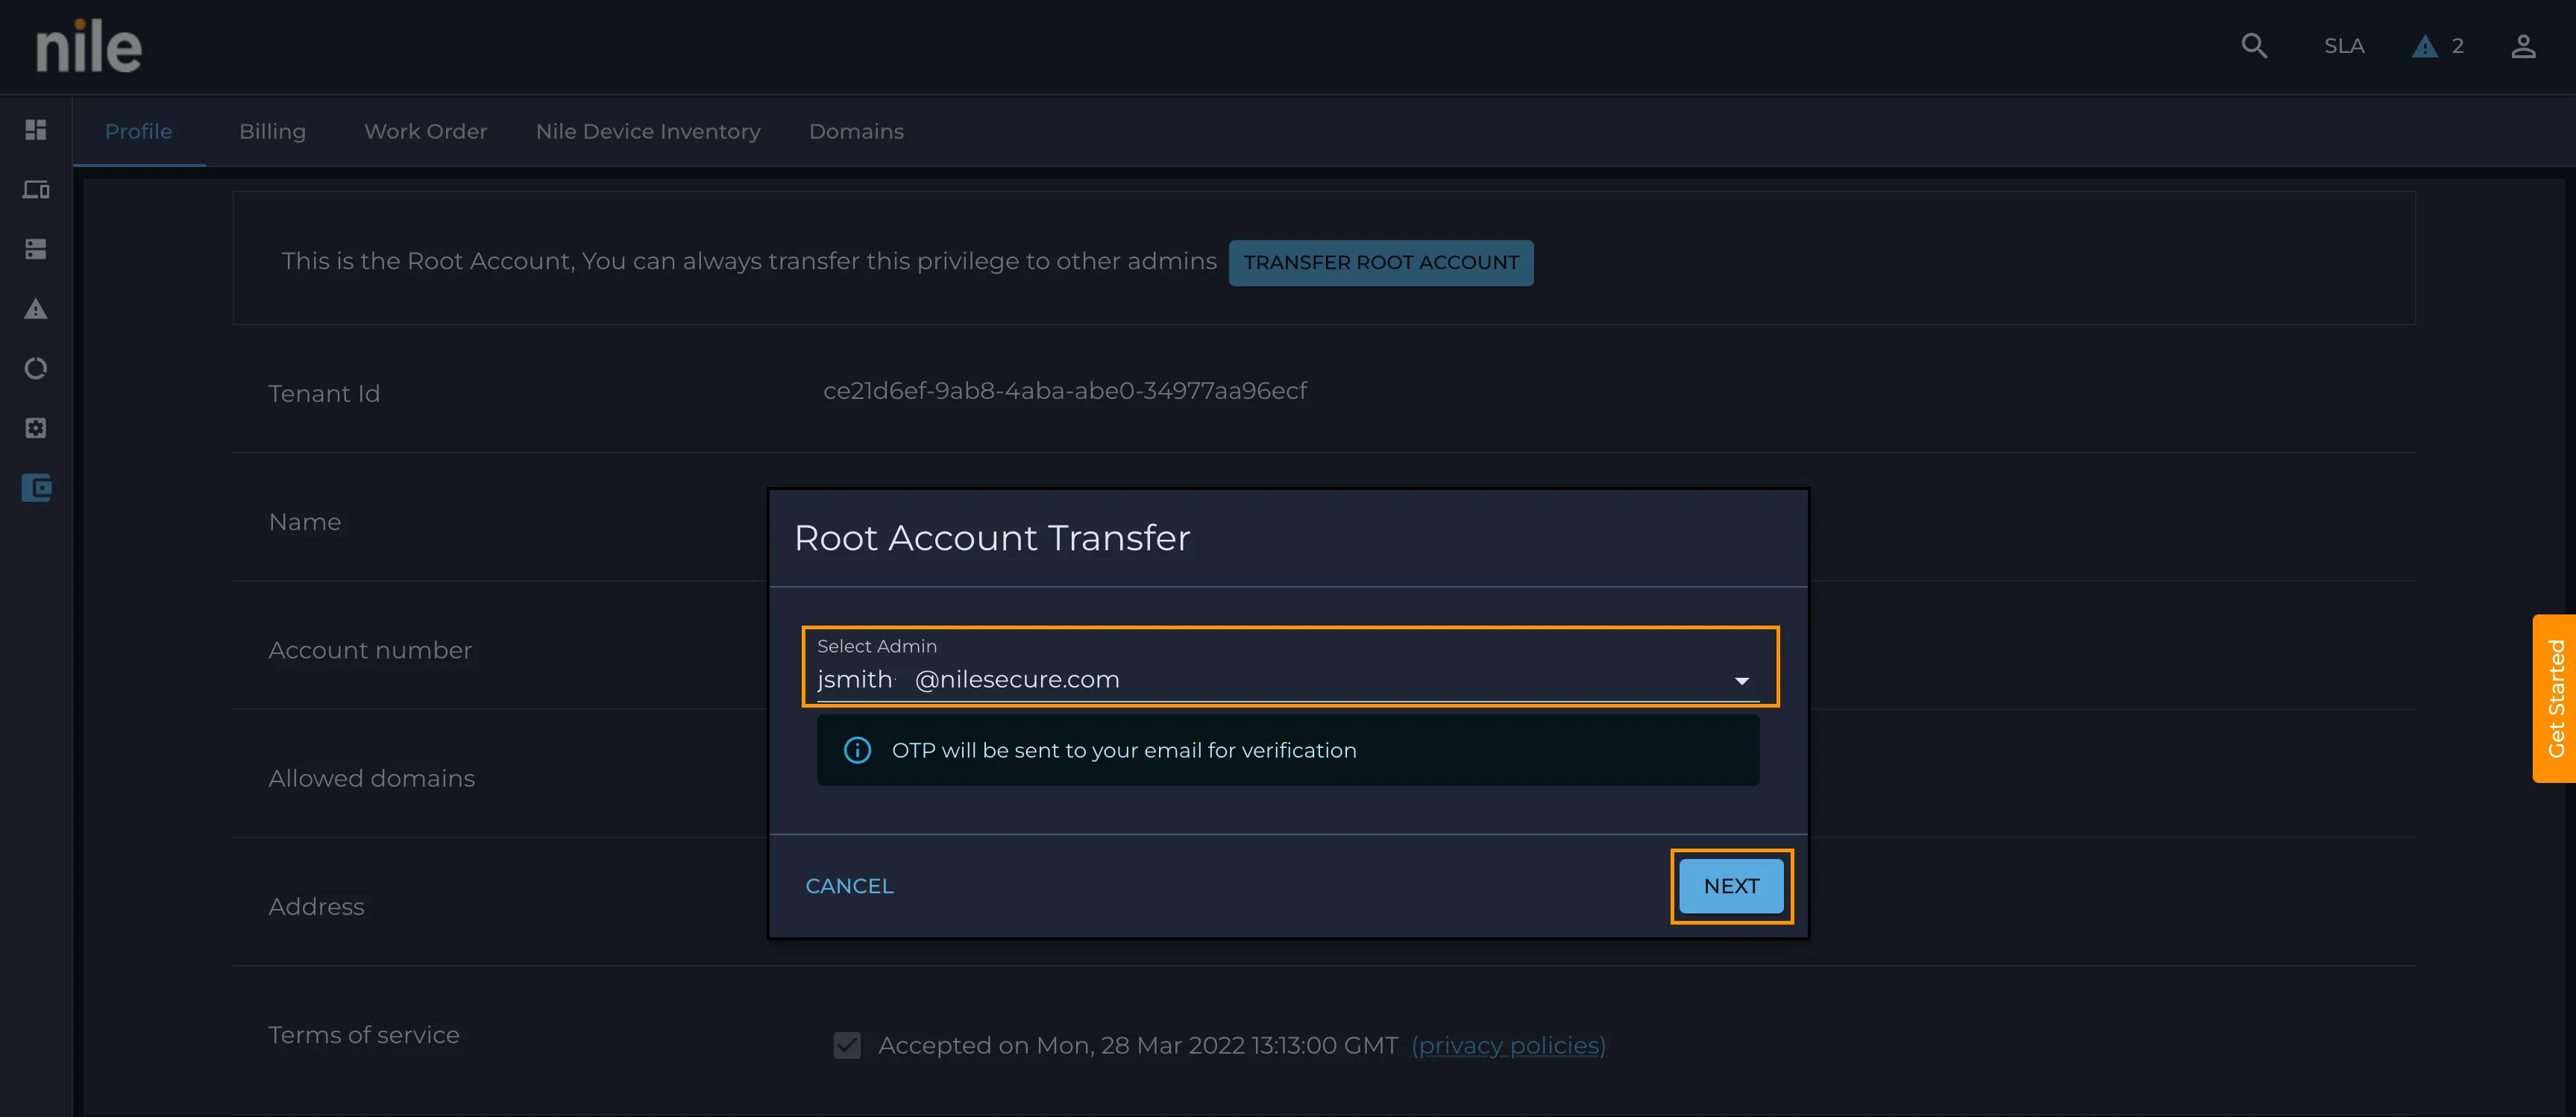Image resolution: width=2576 pixels, height=1117 pixels.
Task: Open the search magnifier icon
Action: (2254, 46)
